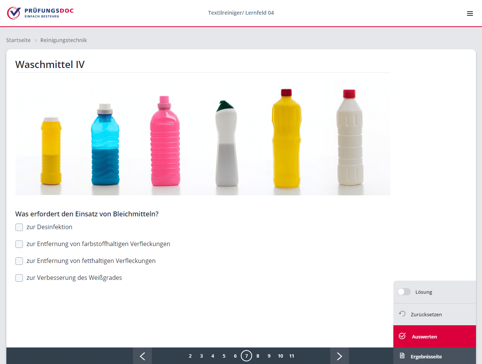This screenshot has height=364, width=482.
Task: Jump to question 2
Action: pyautogui.click(x=190, y=356)
